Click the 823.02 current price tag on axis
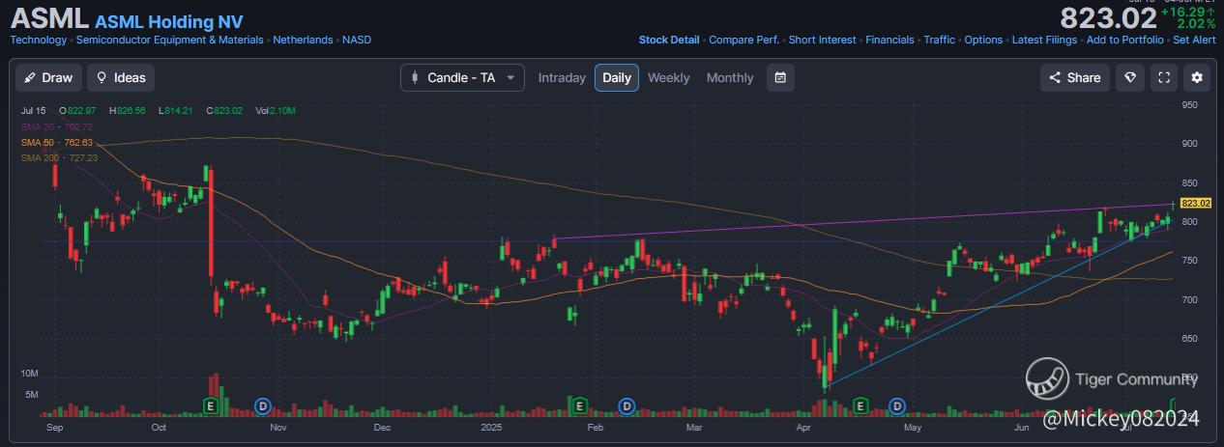This screenshot has width=1224, height=447. (1196, 203)
